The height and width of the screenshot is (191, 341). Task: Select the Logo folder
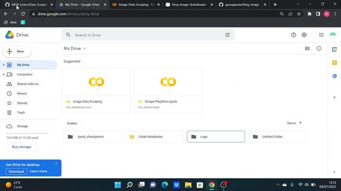point(216,137)
